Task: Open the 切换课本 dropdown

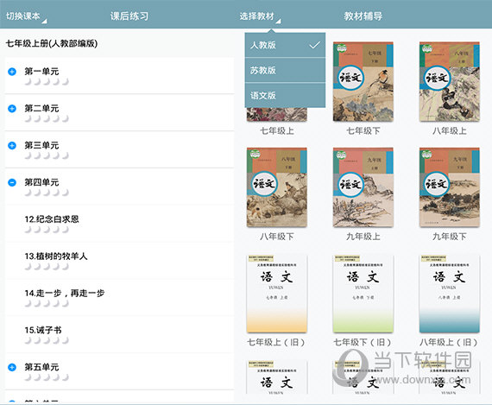Action: pos(27,16)
